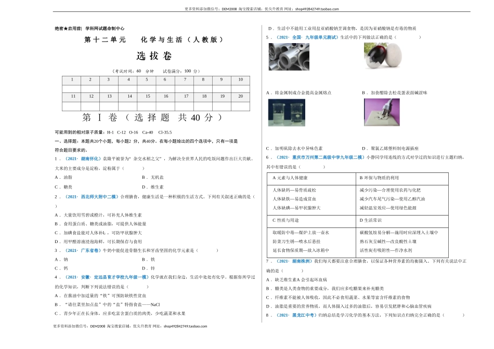Click the blank row below cell 5
Screen dimensions: 494x349
pos(147,89)
